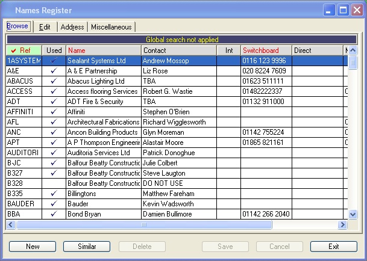Select contact Julie Colbert
This screenshot has width=367, height=261.
[x=160, y=163]
